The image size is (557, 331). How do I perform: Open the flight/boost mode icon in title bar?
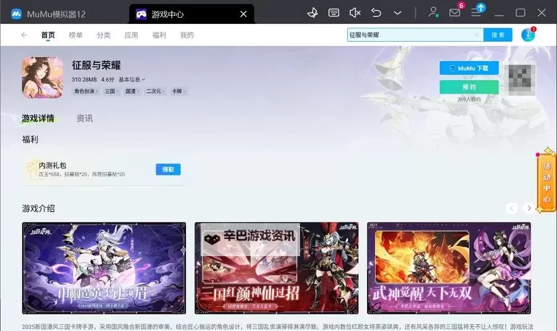click(x=313, y=13)
